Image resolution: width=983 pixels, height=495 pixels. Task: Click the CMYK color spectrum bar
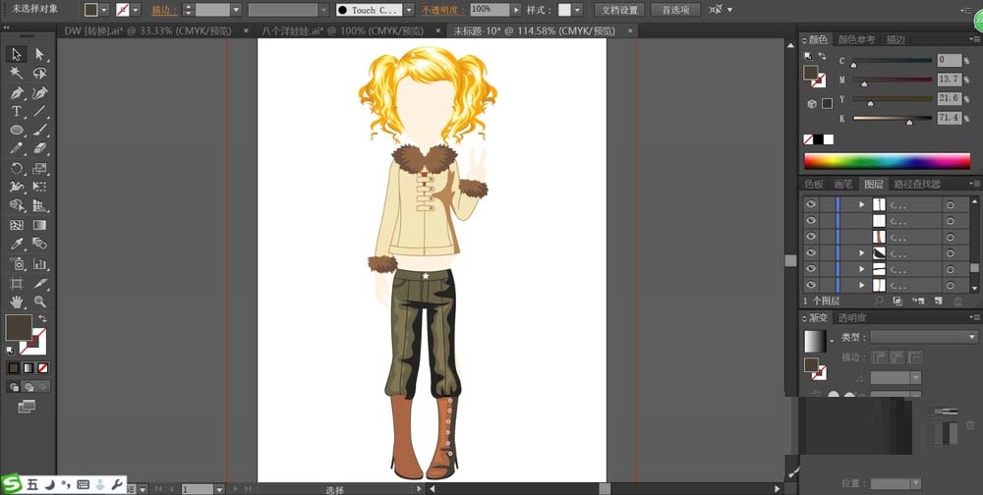coord(887,161)
